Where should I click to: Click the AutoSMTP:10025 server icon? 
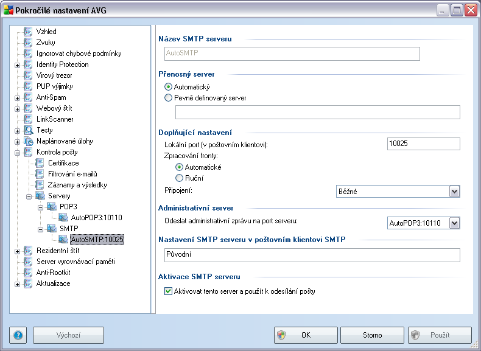63,240
